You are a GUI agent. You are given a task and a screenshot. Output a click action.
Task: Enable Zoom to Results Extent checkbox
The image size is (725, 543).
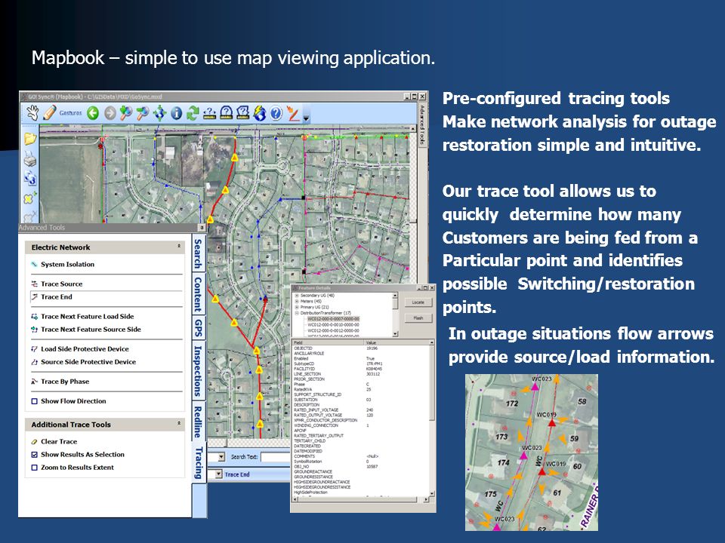coord(34,468)
